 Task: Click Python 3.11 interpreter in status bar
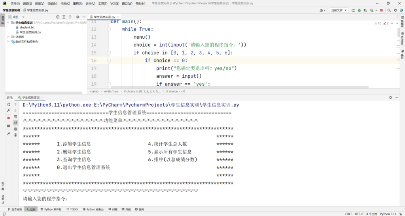388,214
